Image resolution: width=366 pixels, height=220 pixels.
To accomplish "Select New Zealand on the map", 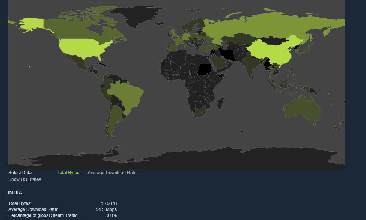I will [340, 124].
